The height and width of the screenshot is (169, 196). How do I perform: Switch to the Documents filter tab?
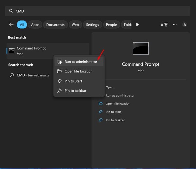56,25
